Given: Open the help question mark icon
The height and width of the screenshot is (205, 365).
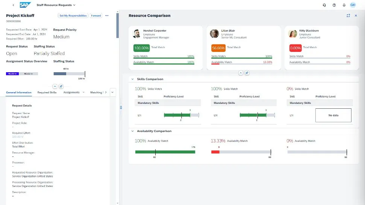Looking at the screenshot, I should [334, 5].
